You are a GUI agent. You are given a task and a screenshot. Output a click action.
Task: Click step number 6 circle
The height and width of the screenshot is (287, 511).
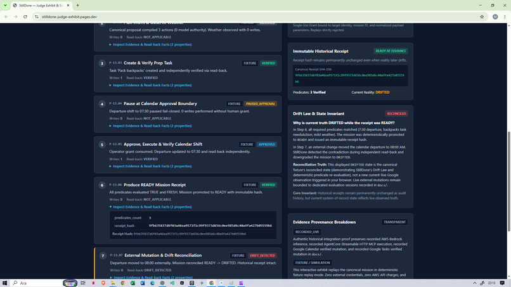(x=102, y=185)
